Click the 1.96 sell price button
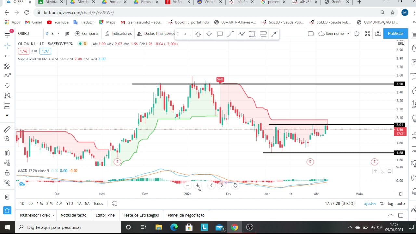Image resolution: width=416 pixels, height=234 pixels. pyautogui.click(x=23, y=51)
